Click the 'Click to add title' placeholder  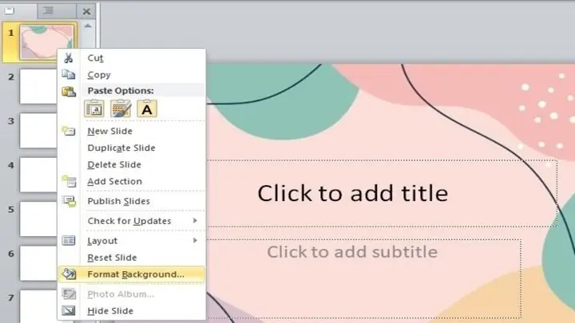pyautogui.click(x=382, y=193)
